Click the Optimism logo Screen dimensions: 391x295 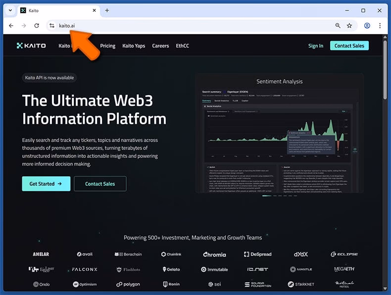tap(85, 284)
